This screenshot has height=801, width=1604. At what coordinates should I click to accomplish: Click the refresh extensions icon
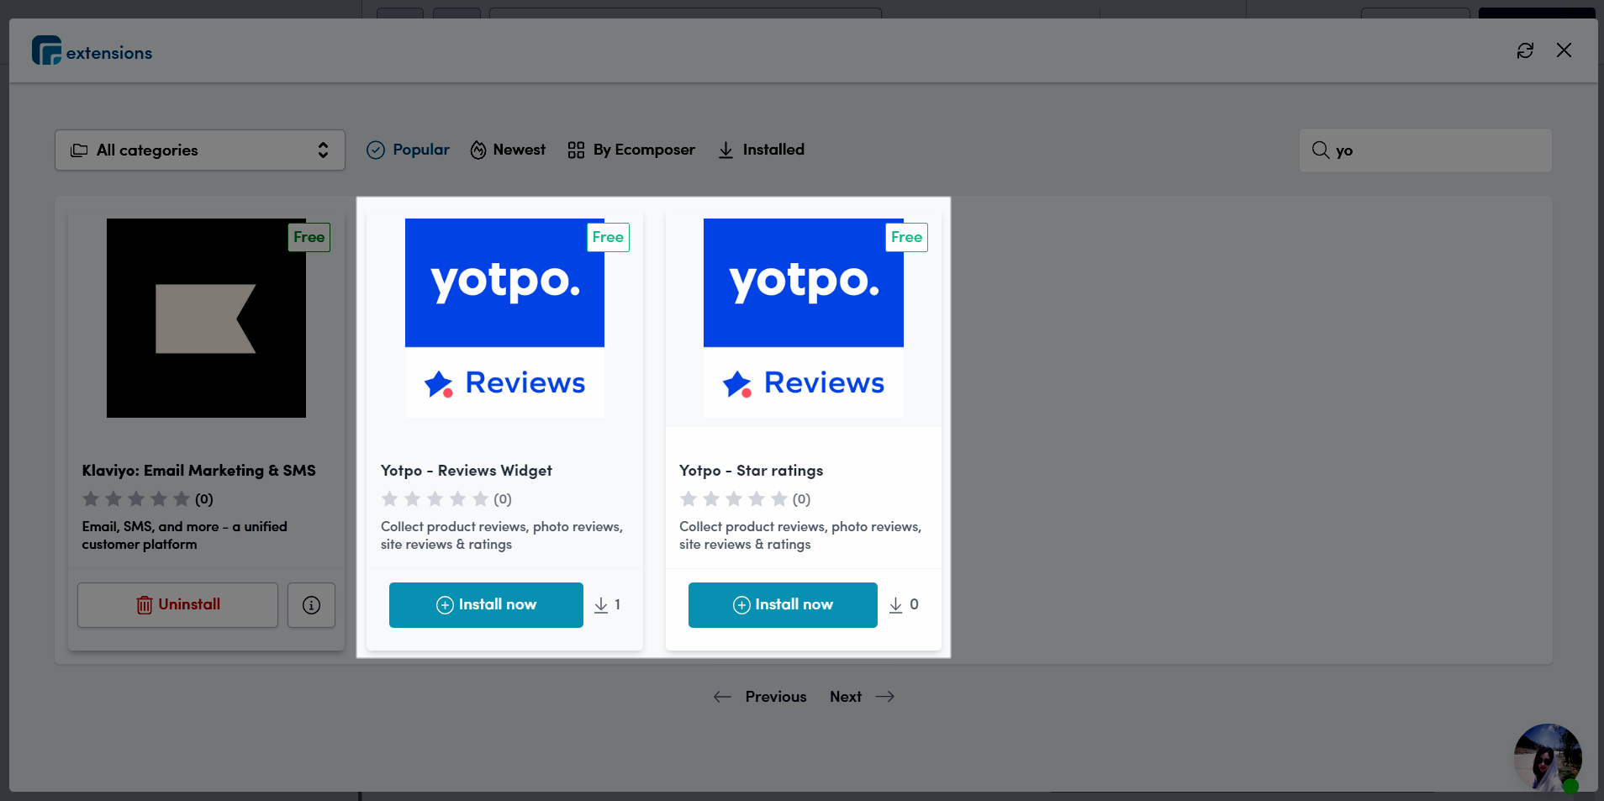click(x=1525, y=50)
